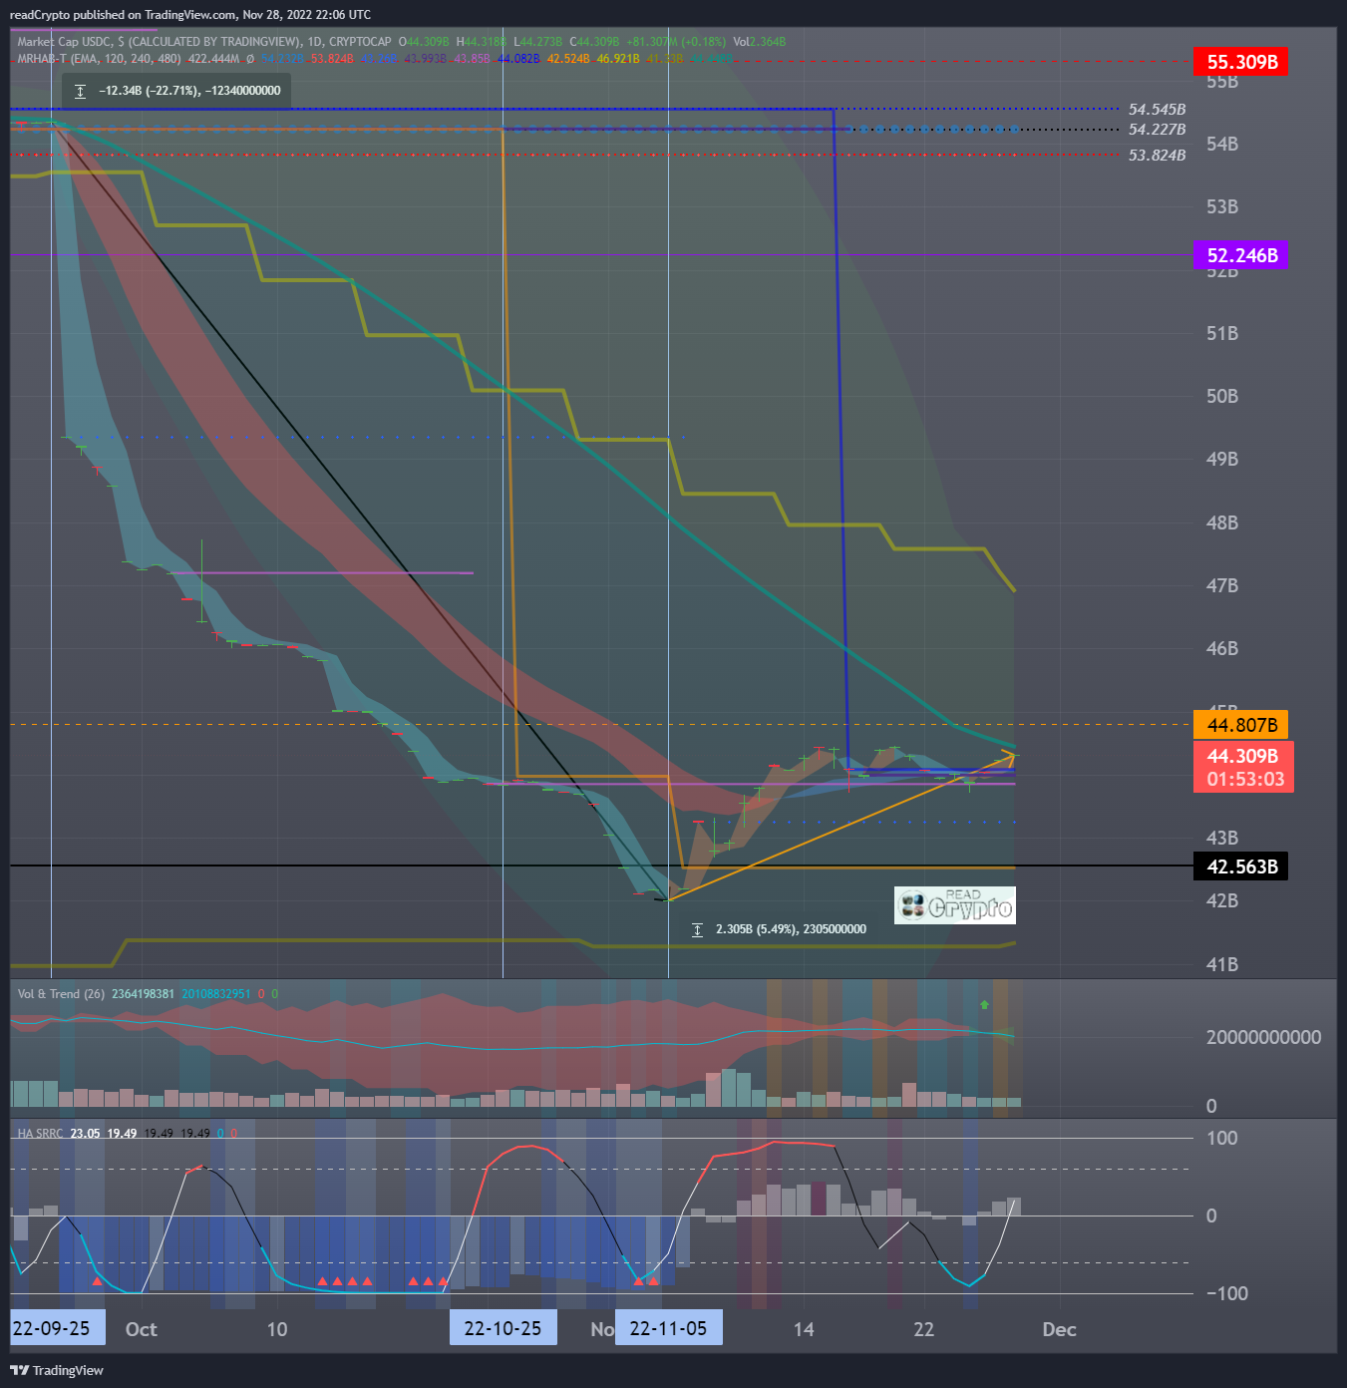
Task: Click the 22 date tick on the time axis
Action: pos(924,1329)
